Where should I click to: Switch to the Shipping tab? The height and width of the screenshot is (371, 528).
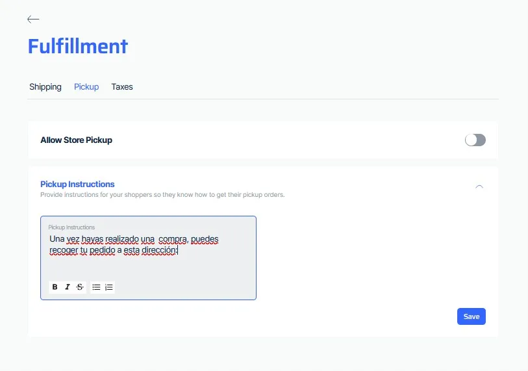(x=45, y=87)
